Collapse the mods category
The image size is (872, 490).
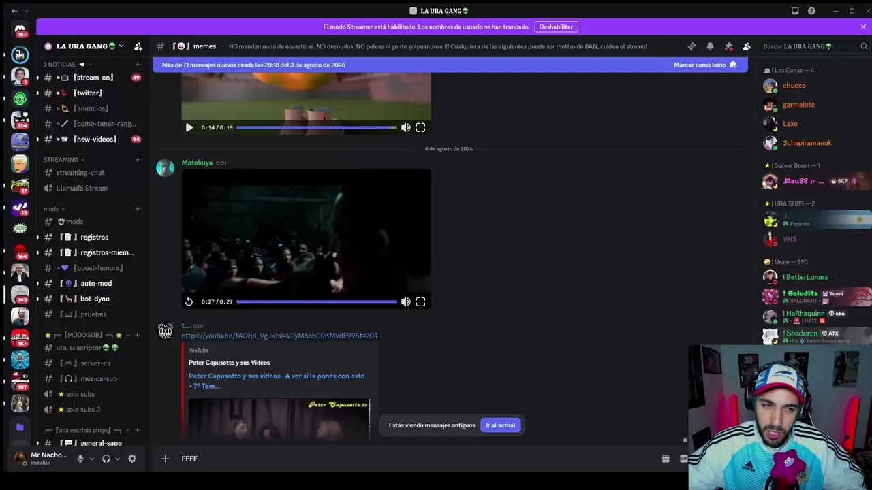54,209
